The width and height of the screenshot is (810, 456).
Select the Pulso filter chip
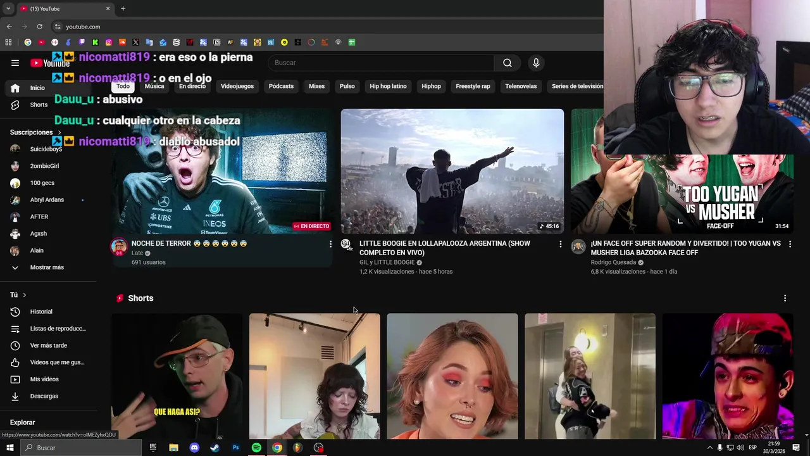(x=347, y=86)
